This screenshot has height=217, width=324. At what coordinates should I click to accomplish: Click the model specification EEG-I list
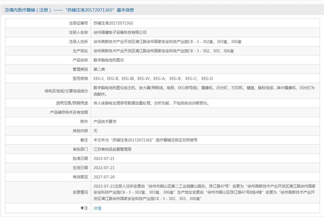pos(153,78)
